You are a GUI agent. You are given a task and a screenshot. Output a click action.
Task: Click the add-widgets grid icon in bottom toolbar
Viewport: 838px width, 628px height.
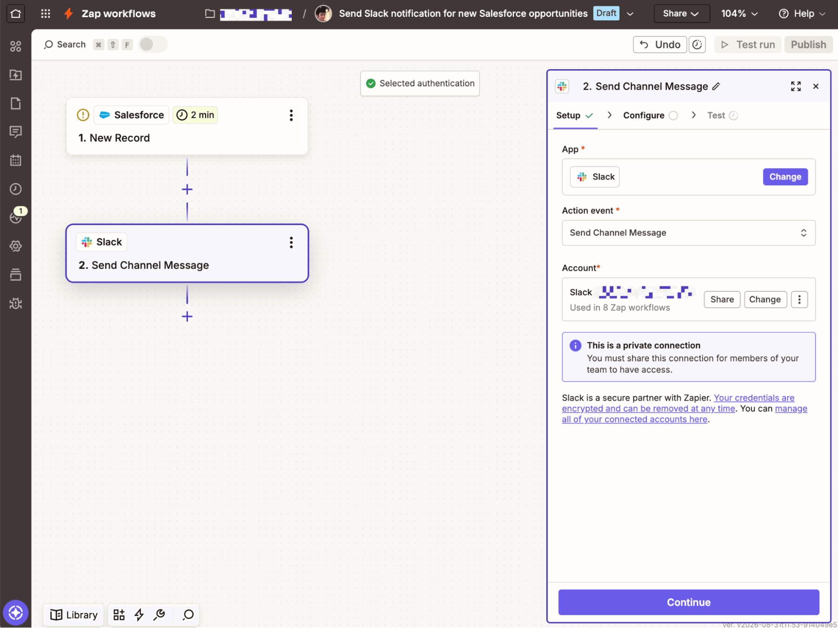coord(119,615)
